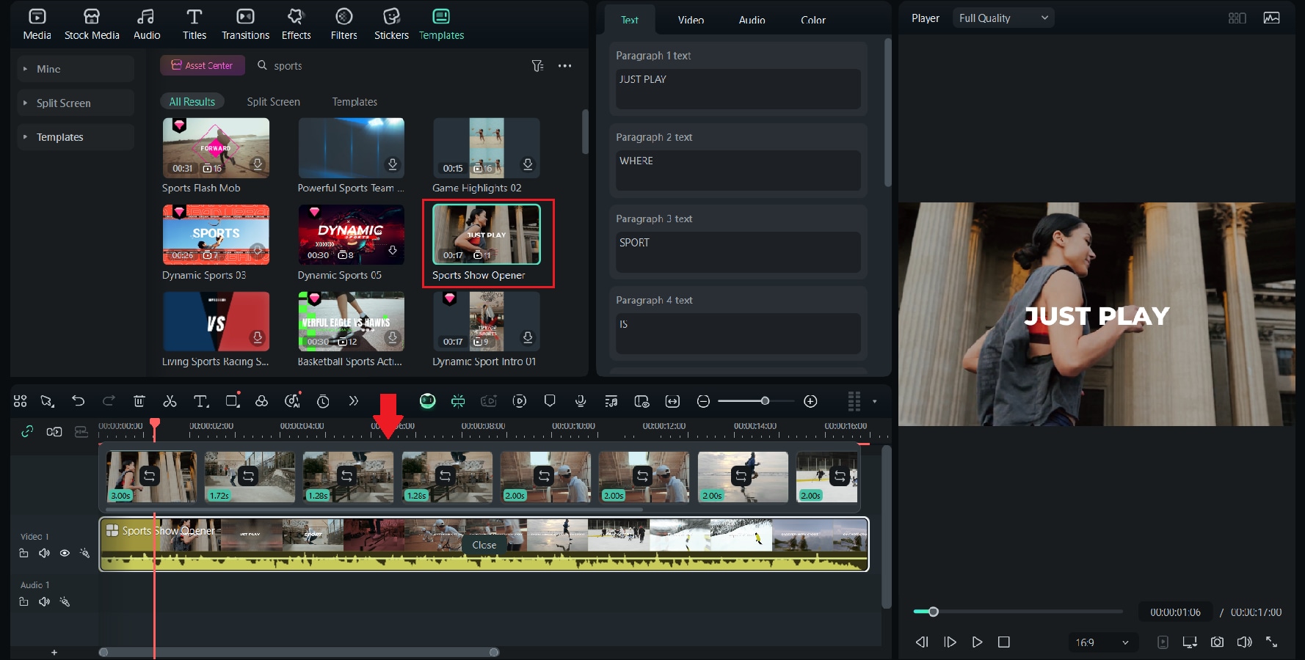Open the Full Quality dropdown
Image resolution: width=1305 pixels, height=660 pixels.
coord(1003,18)
